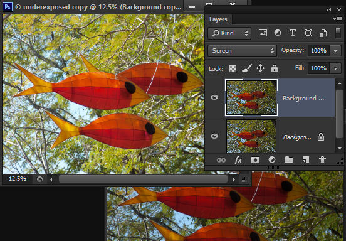Filter for adjustment layers icon

[278, 33]
